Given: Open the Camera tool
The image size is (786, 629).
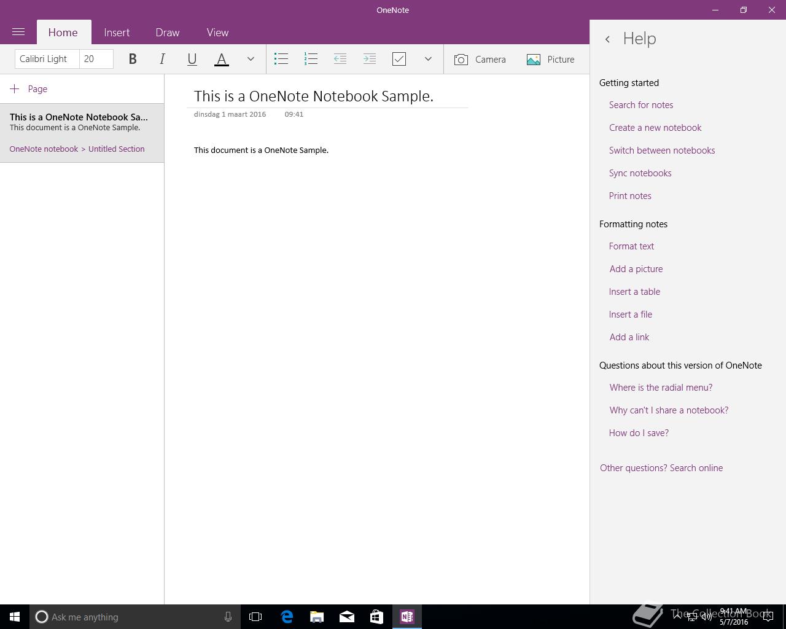Looking at the screenshot, I should click(x=480, y=59).
